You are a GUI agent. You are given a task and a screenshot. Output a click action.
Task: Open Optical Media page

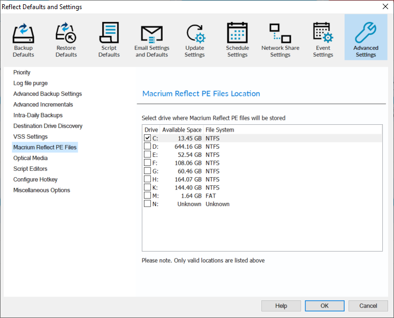click(31, 158)
